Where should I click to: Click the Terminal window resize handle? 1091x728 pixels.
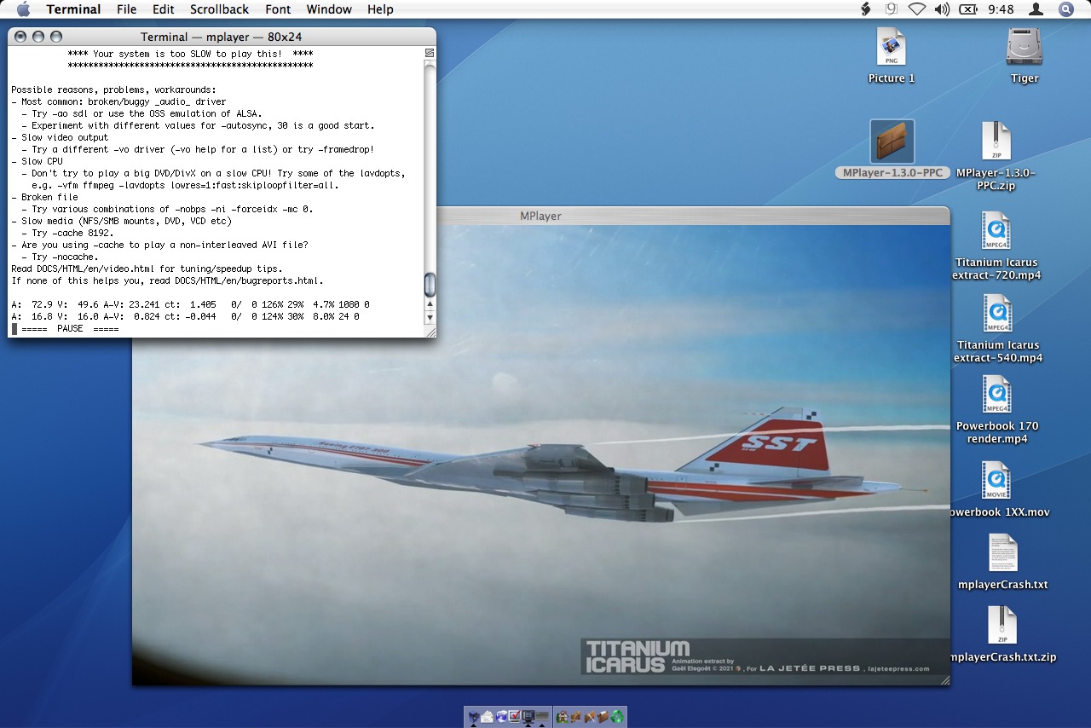pos(430,331)
